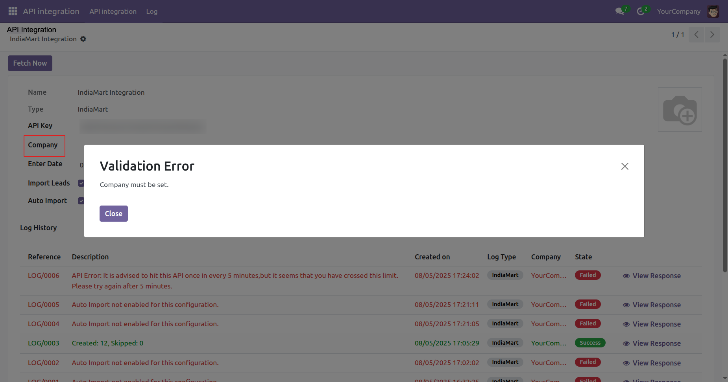Screen dimensions: 728x382
Task: Go to previous record arrow
Action: point(697,35)
